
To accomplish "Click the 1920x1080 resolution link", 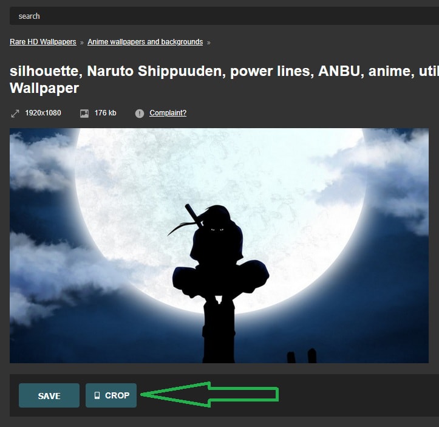I will click(43, 113).
